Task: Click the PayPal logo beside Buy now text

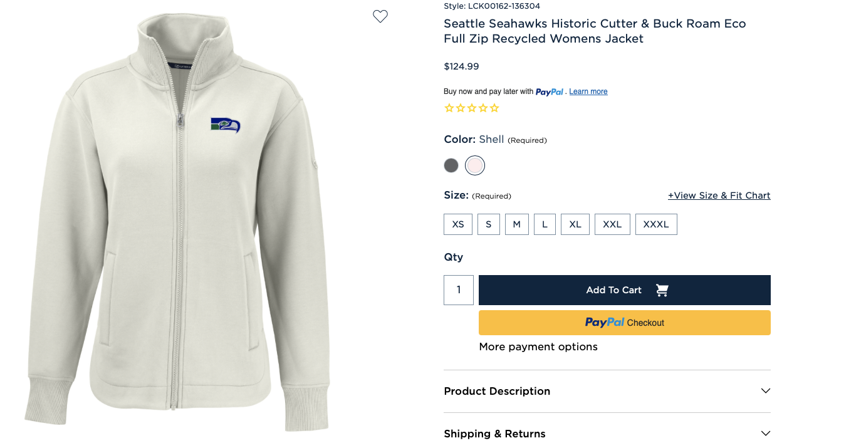Action: coord(550,91)
